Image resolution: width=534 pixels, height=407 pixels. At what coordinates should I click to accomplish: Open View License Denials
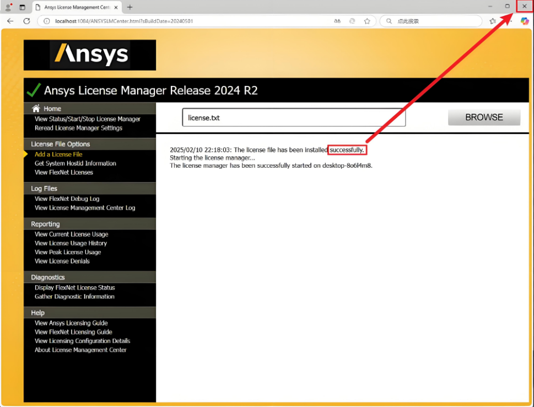62,261
